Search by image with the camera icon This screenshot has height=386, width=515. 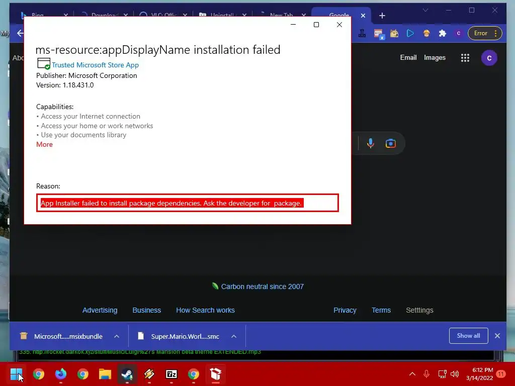coord(390,143)
